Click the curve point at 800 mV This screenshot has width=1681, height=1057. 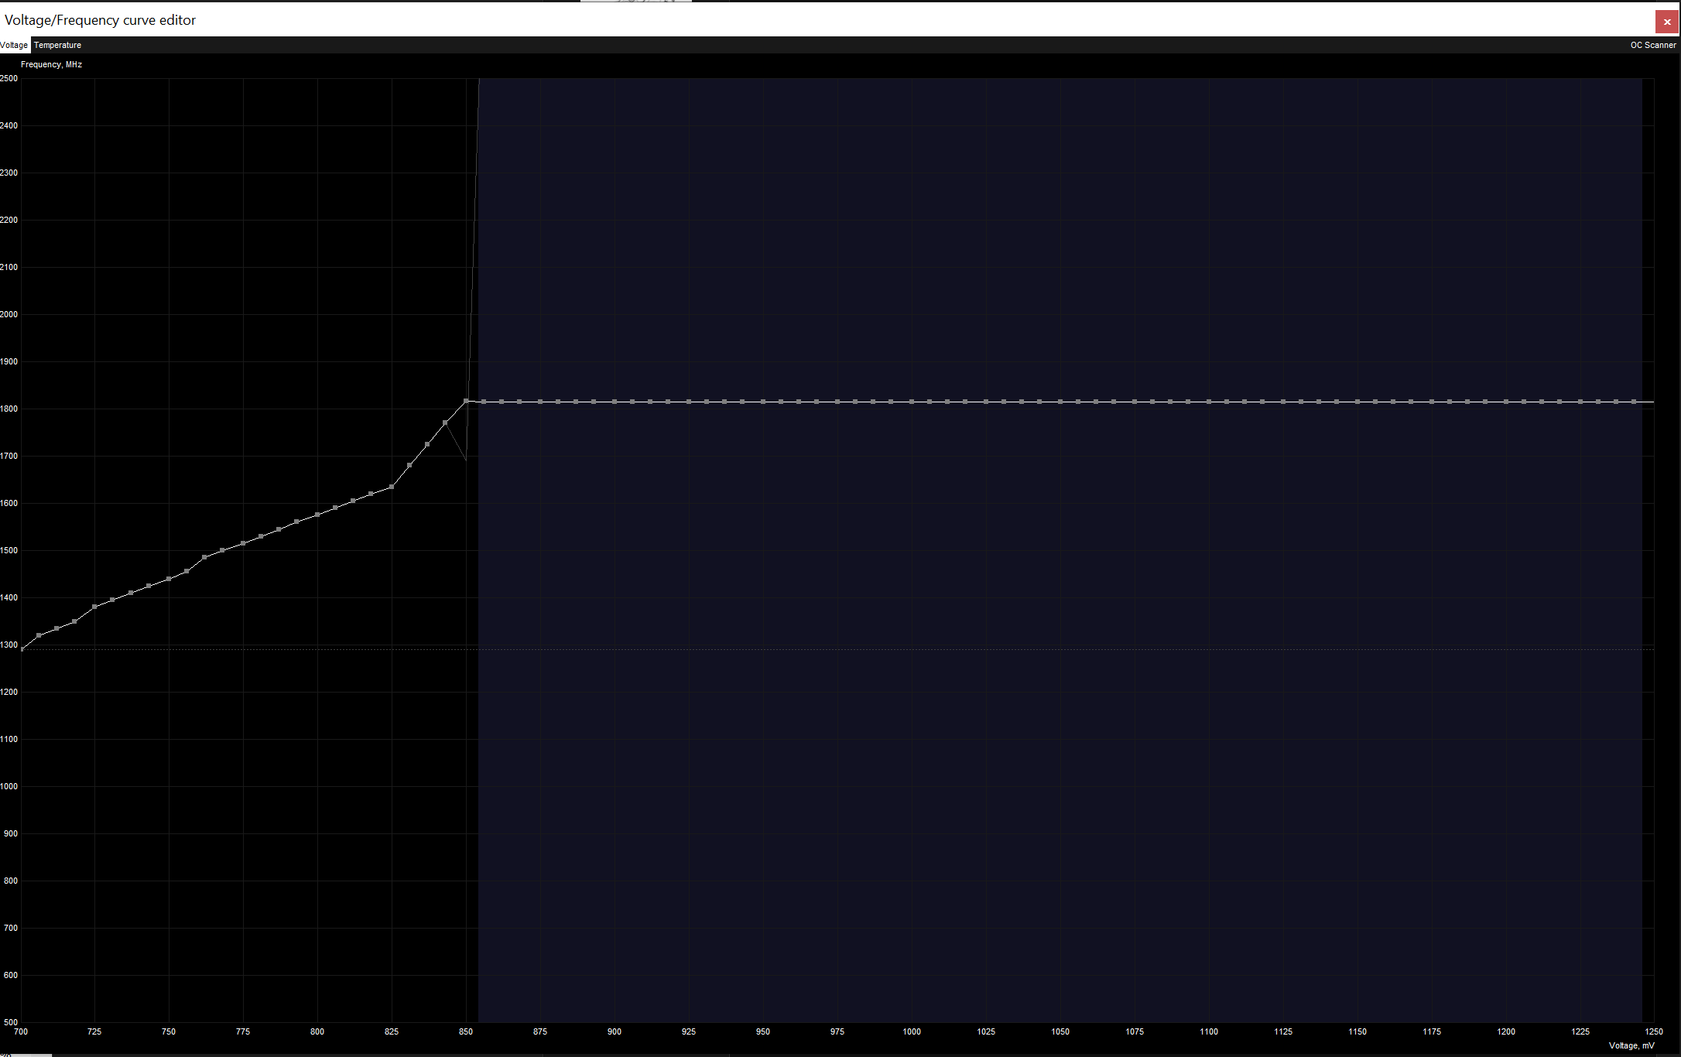tap(317, 515)
